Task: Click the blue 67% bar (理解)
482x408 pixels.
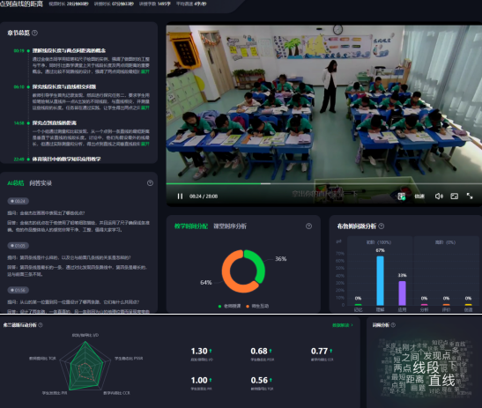Action: point(381,280)
